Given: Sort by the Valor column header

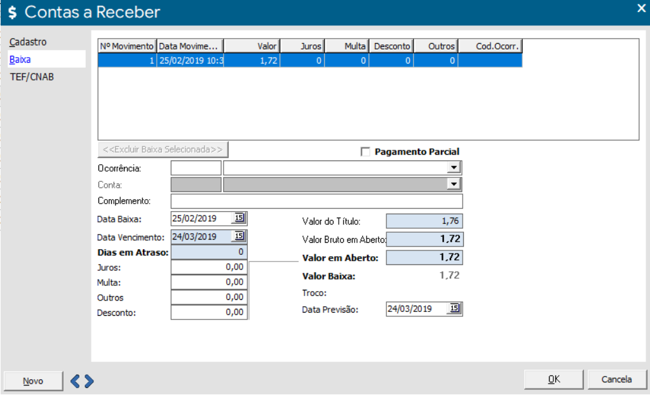Looking at the screenshot, I should [252, 46].
